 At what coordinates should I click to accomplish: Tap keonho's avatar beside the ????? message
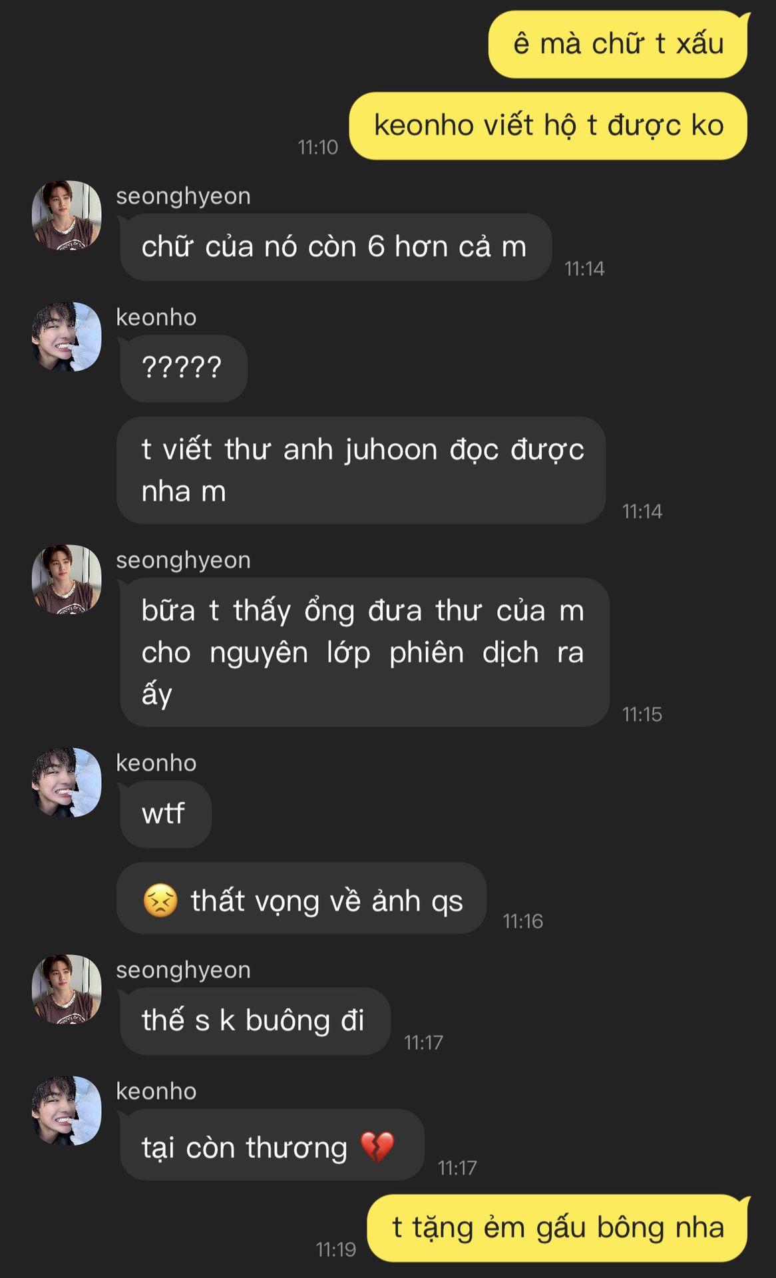pos(67,337)
